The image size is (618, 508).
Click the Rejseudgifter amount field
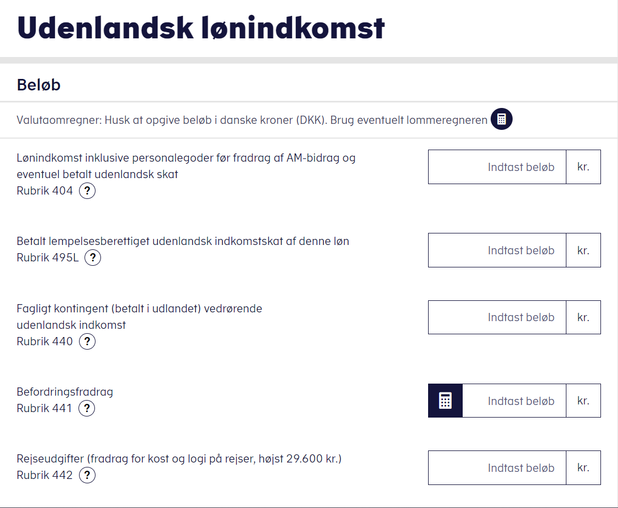point(497,467)
